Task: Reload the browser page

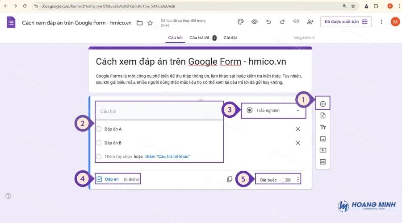Action: 25,6
